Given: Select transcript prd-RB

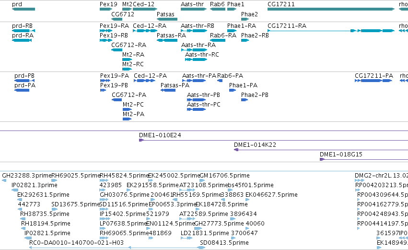Looking at the screenshot, I should pyautogui.click(x=22, y=26).
